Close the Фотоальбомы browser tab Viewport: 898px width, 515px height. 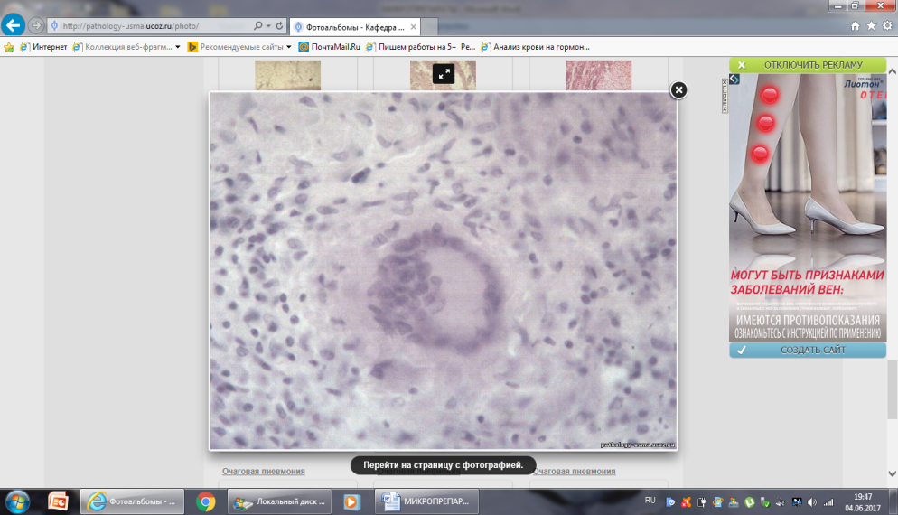413,27
